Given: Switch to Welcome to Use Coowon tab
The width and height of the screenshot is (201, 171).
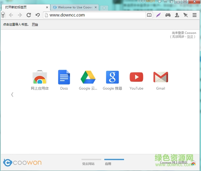Looking at the screenshot, I should [75, 7].
